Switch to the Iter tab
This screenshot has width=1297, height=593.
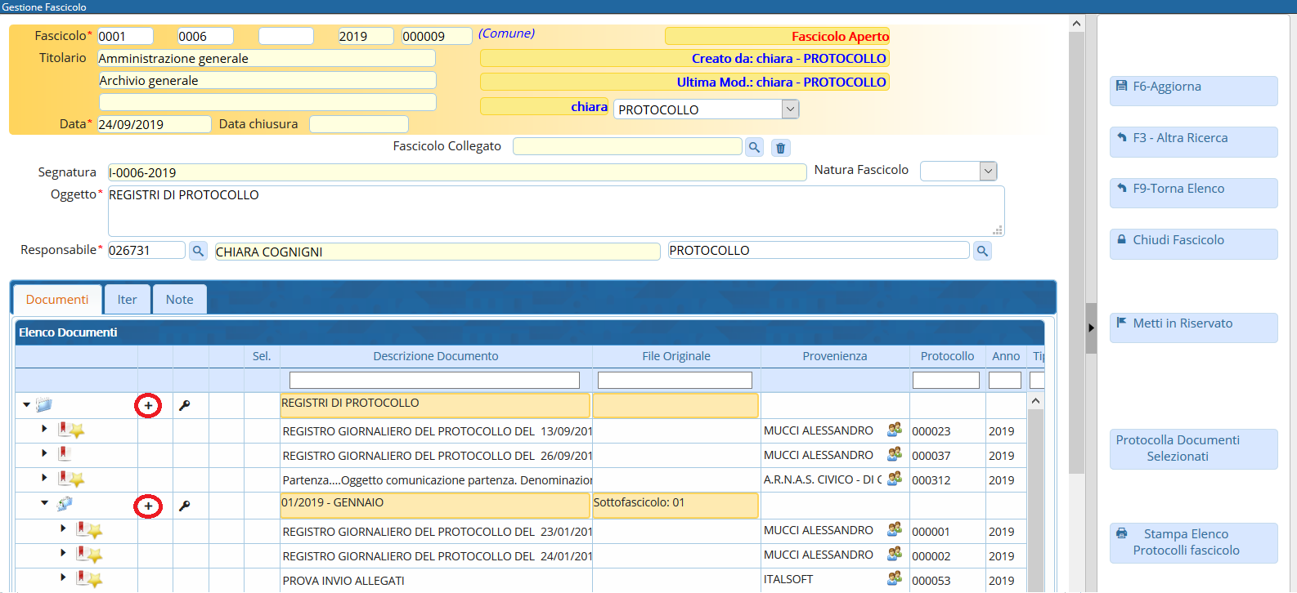point(127,300)
